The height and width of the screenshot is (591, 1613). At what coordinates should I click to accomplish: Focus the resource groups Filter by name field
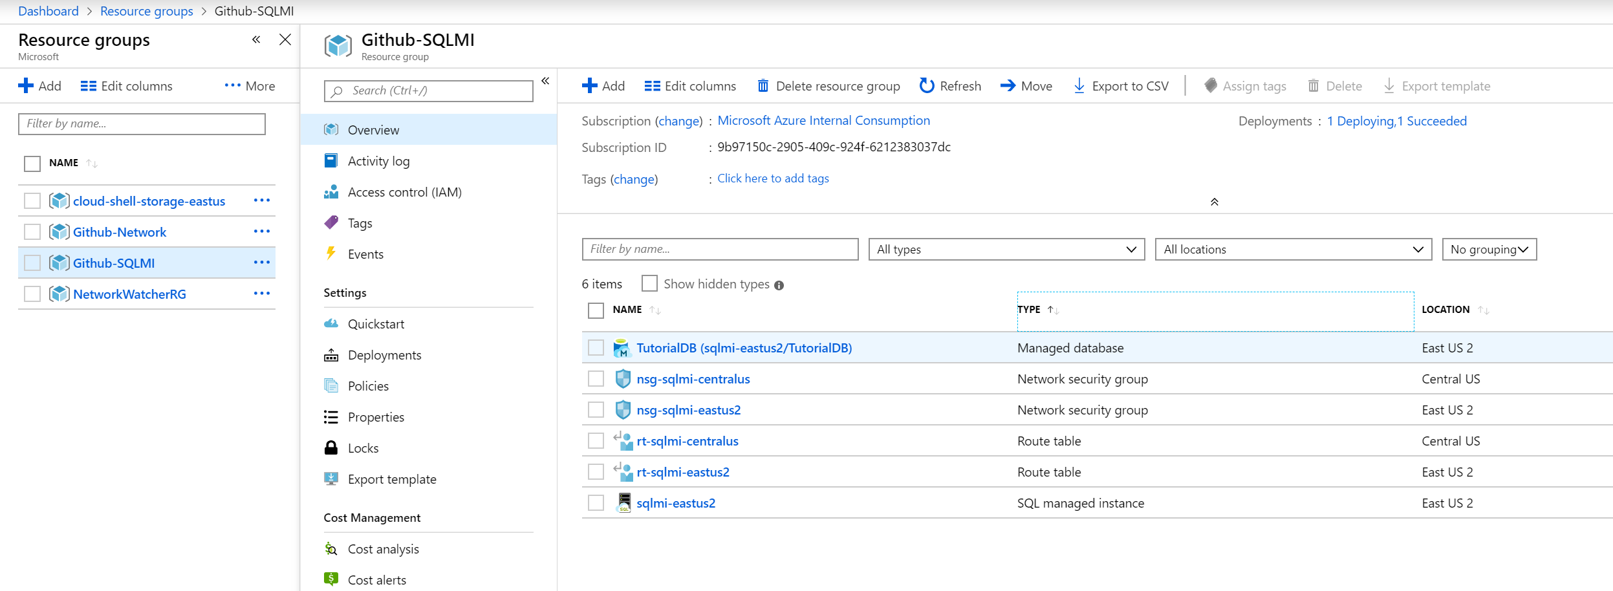click(x=142, y=124)
